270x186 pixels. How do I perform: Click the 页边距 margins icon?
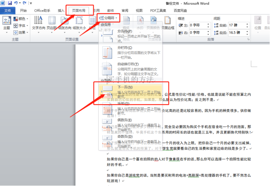coord(52,20)
